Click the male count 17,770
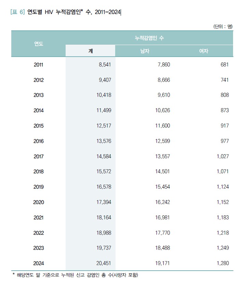This screenshot has width=244, height=286. (x=162, y=233)
